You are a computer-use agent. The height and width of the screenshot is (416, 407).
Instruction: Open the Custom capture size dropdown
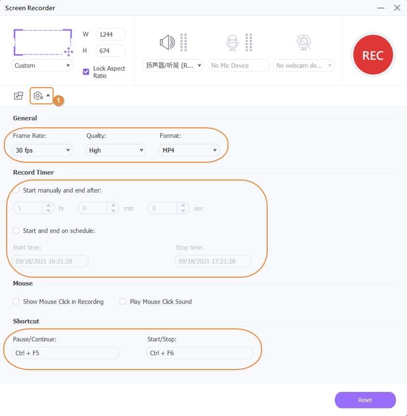(42, 66)
